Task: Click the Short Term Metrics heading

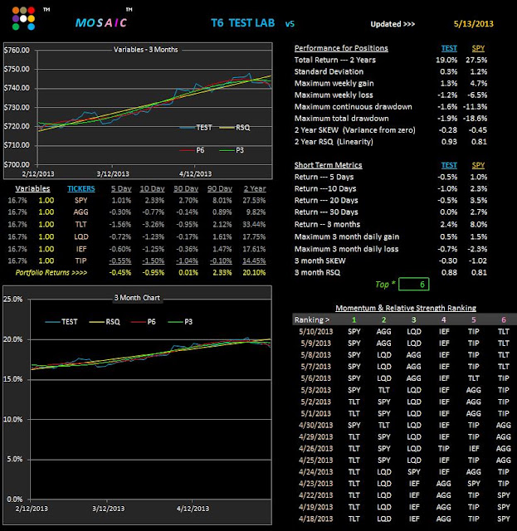Action: pyautogui.click(x=328, y=165)
